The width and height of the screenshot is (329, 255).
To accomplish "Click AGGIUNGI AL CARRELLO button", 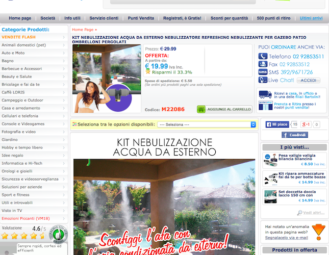I will click(x=225, y=109).
